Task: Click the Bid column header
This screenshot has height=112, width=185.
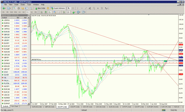Action: click(x=16, y=17)
